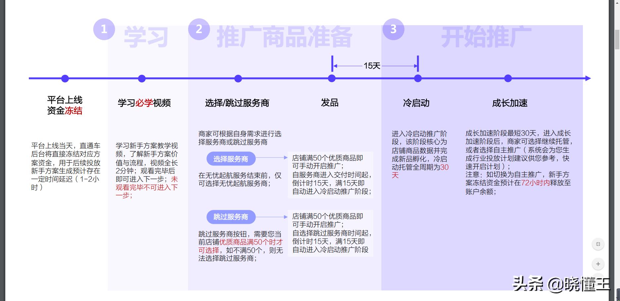Image resolution: width=620 pixels, height=301 pixels.
Task: Select the 冷启动 stage node on the timeline
Action: click(x=418, y=78)
